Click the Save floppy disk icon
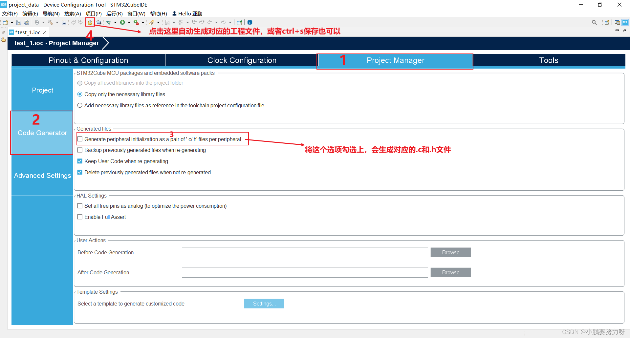 19,22
